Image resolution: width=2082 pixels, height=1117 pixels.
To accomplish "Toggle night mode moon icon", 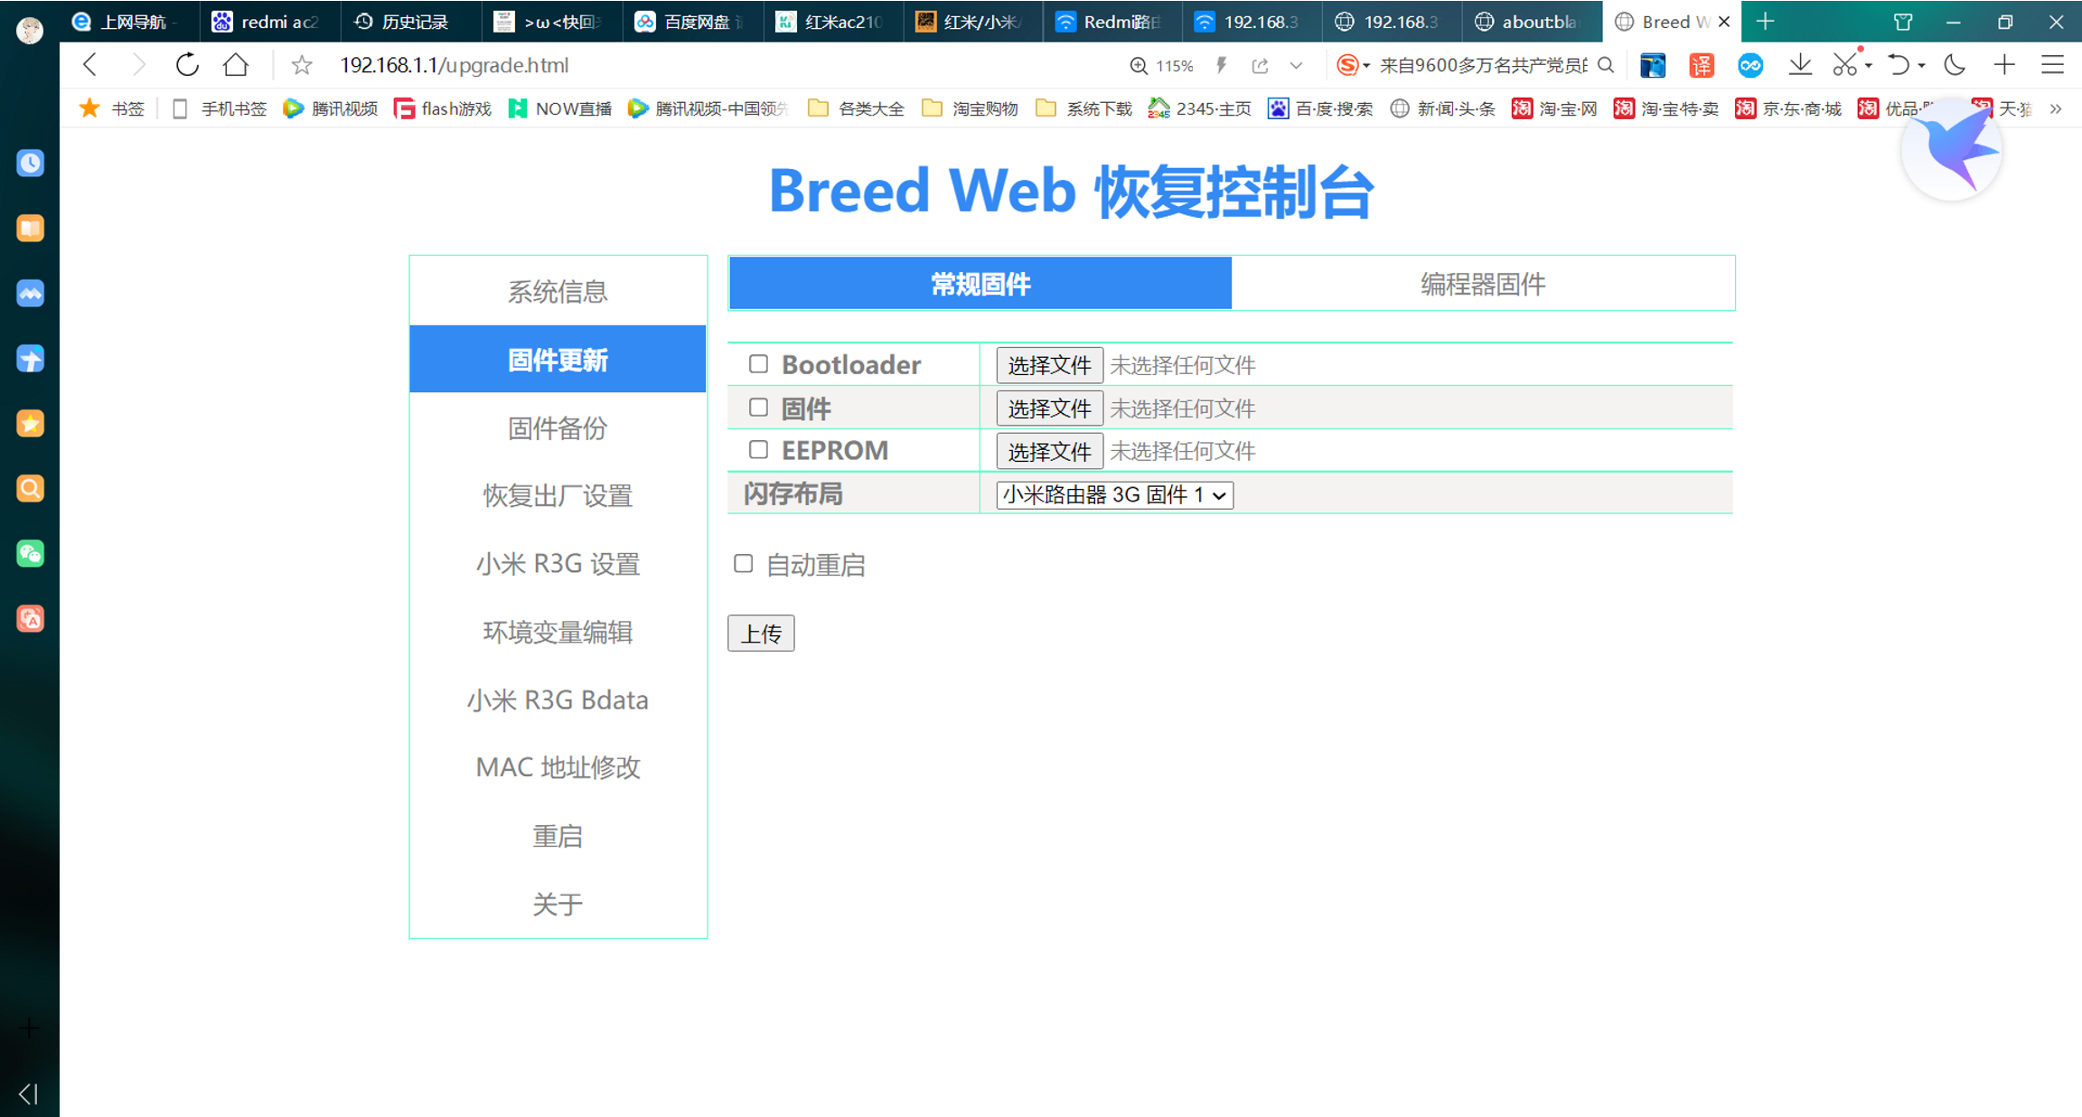I will (1955, 65).
